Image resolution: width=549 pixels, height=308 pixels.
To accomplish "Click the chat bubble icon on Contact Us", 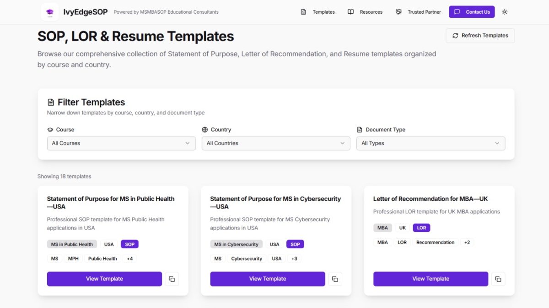I will pyautogui.click(x=457, y=12).
